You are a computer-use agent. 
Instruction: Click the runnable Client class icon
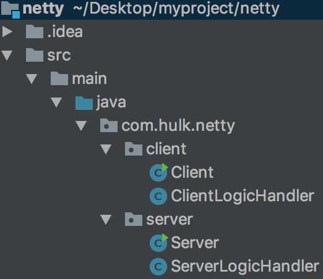pyautogui.click(x=159, y=173)
